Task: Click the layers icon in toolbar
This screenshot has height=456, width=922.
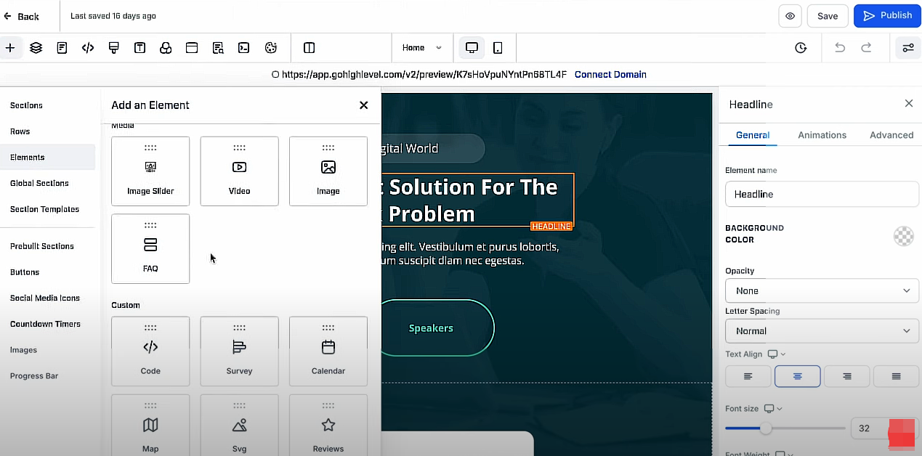Action: pos(36,48)
